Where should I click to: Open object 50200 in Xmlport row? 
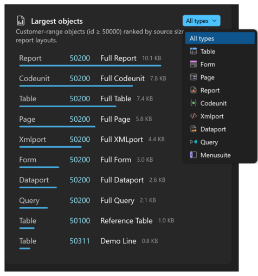pyautogui.click(x=80, y=139)
